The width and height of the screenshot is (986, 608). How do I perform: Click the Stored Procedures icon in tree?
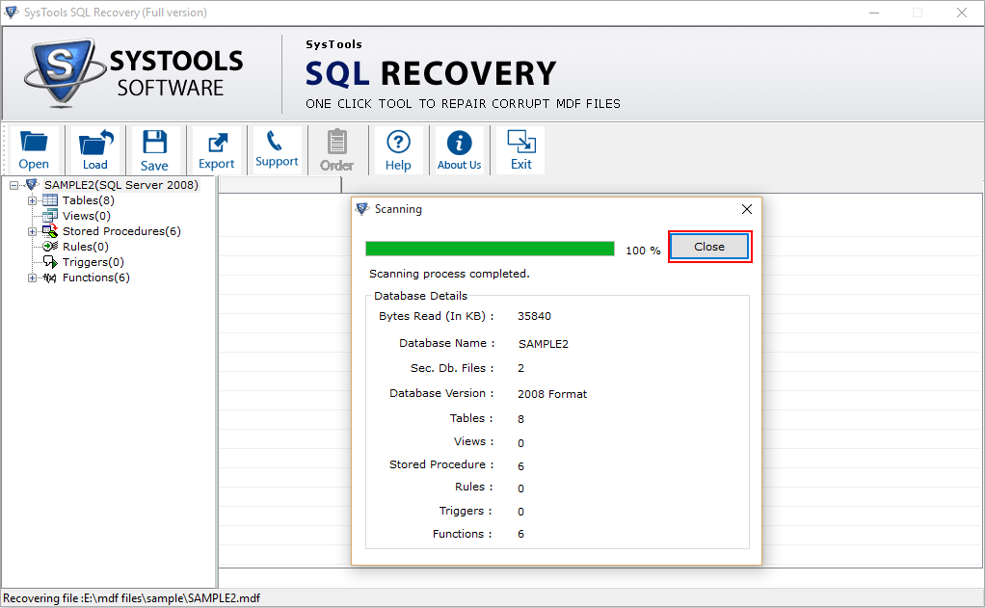tap(50, 231)
